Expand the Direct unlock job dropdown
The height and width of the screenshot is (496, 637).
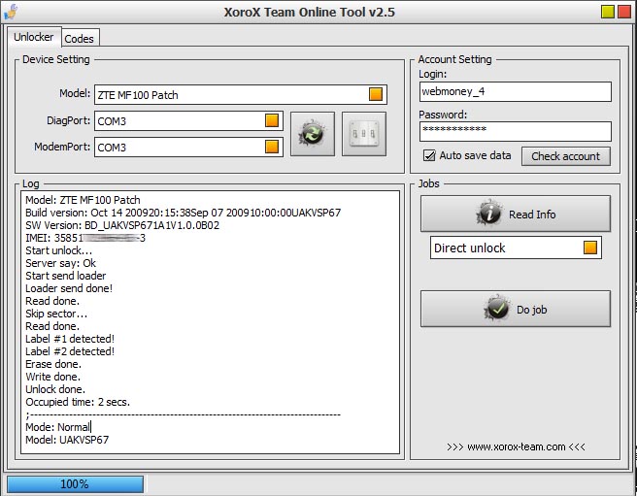click(590, 248)
